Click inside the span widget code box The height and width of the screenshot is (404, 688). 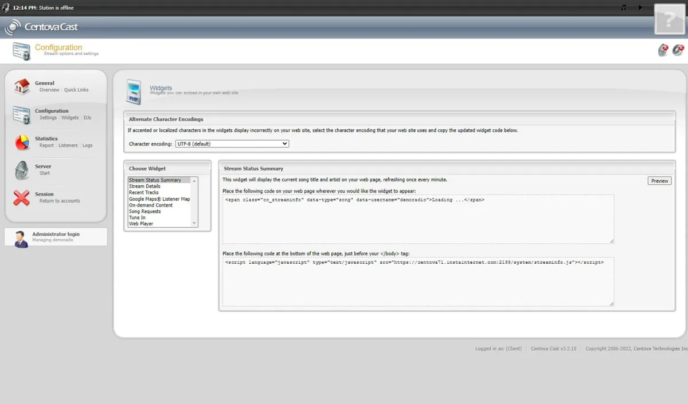tap(418, 219)
